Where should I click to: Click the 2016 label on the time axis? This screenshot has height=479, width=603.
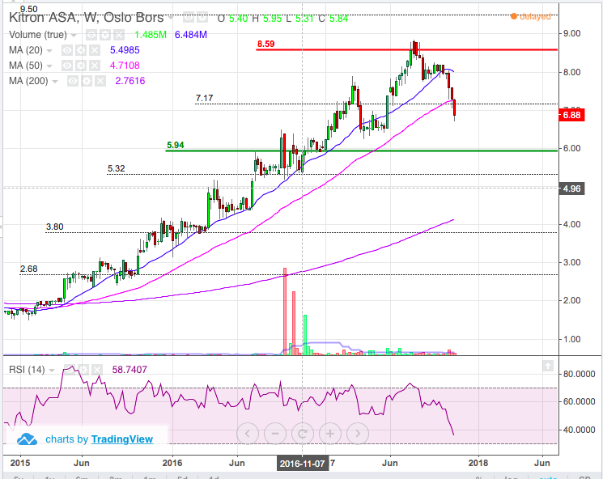pyautogui.click(x=172, y=463)
